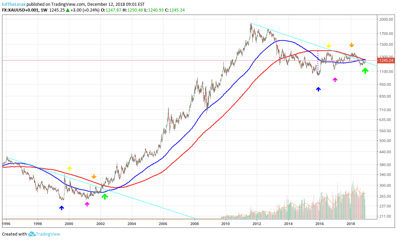This screenshot has height=240, width=397.
Task: Click the 2010 label on time axis
Action: tap(225, 224)
